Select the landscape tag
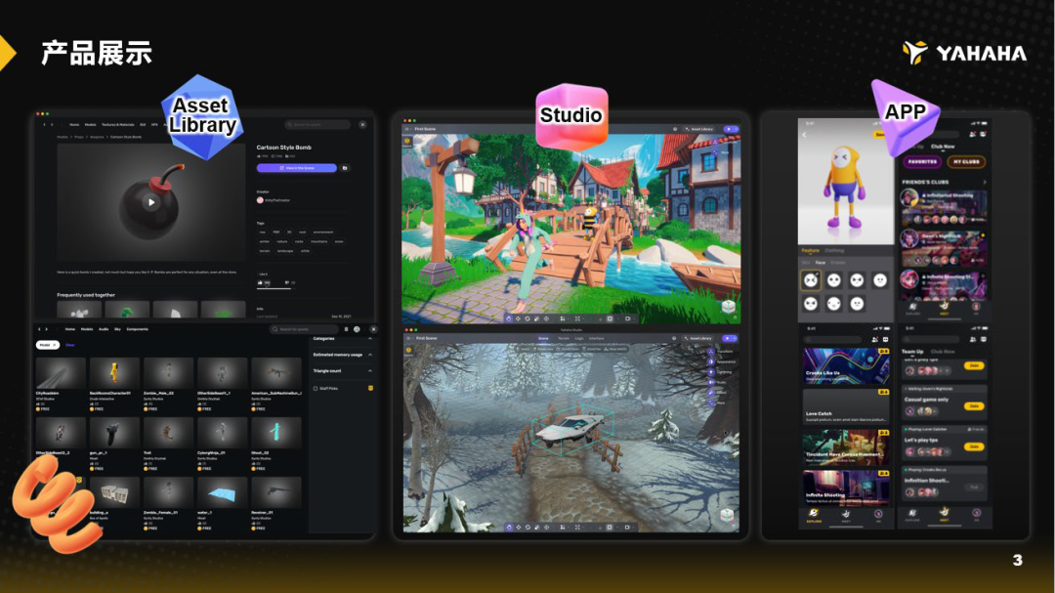 (x=285, y=251)
